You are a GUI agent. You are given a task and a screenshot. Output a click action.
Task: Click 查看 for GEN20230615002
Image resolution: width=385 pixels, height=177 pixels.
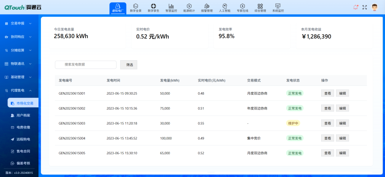328,108
